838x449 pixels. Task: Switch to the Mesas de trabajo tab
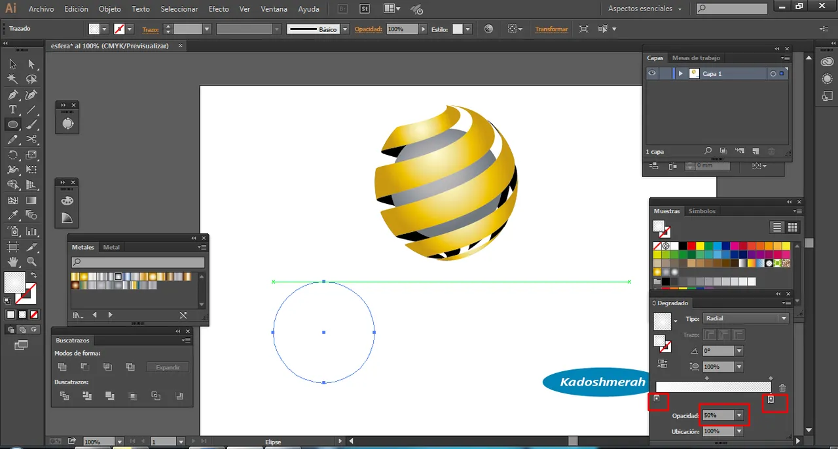click(696, 58)
